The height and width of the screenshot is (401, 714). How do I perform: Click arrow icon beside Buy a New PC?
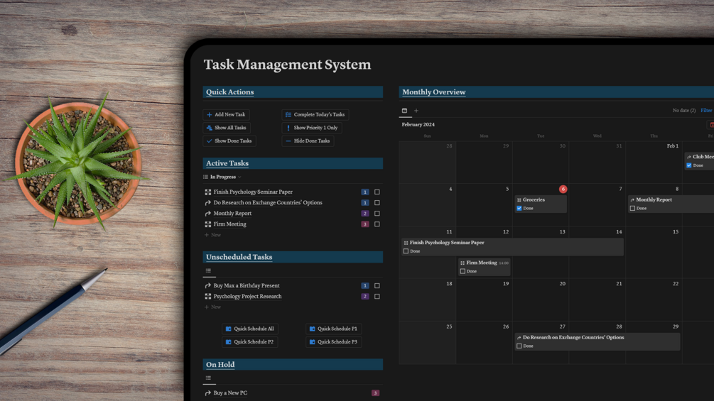pyautogui.click(x=207, y=392)
